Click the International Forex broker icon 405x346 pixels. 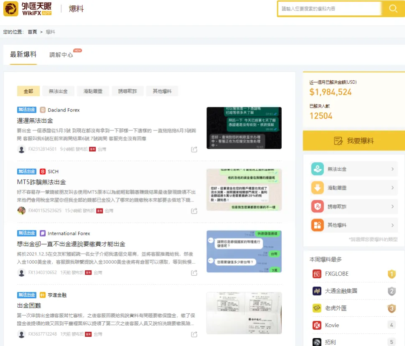coord(43,233)
